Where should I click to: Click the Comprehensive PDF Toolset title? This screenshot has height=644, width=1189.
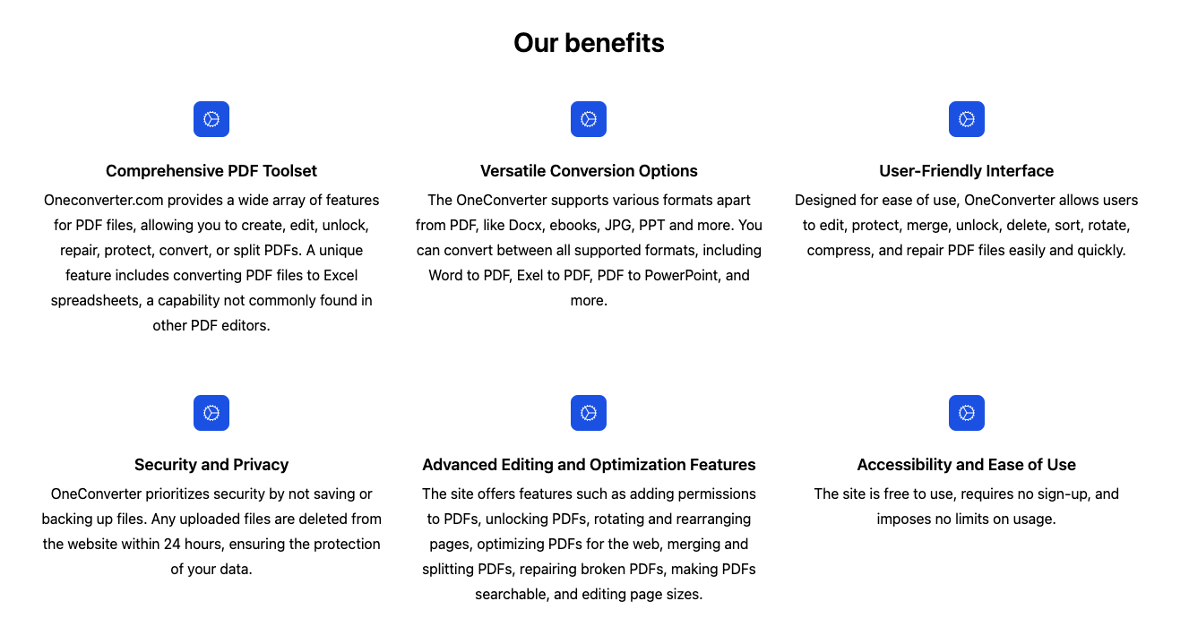click(x=211, y=171)
